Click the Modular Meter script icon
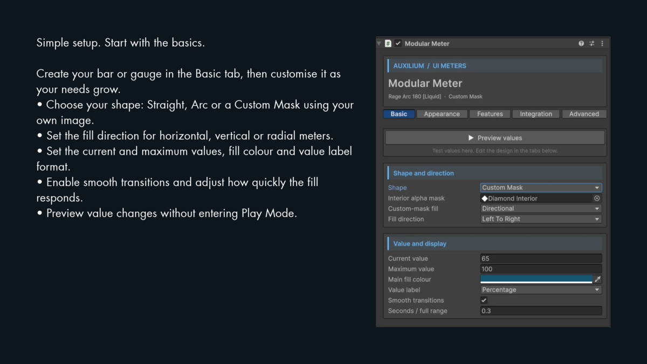The image size is (647, 364). point(388,44)
